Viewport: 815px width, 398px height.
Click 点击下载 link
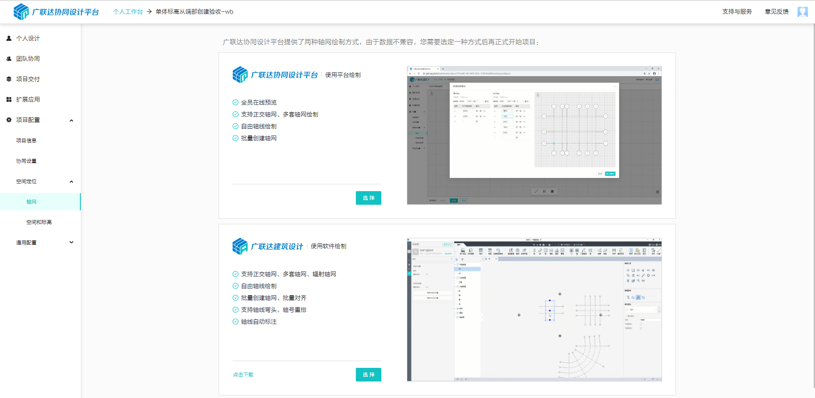click(x=243, y=375)
